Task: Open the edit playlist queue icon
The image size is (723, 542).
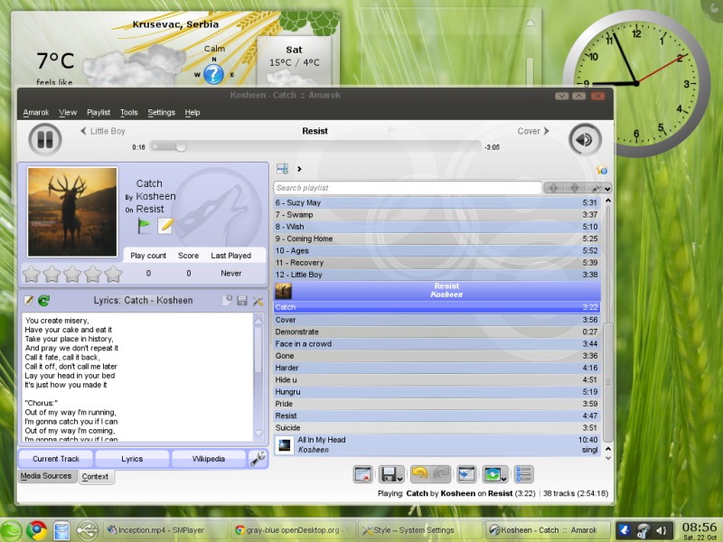Action: coord(524,474)
